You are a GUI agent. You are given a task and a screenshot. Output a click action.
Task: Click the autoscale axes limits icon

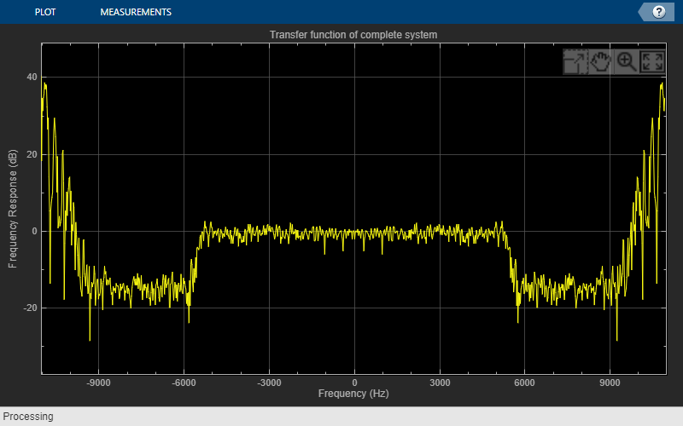pyautogui.click(x=575, y=61)
